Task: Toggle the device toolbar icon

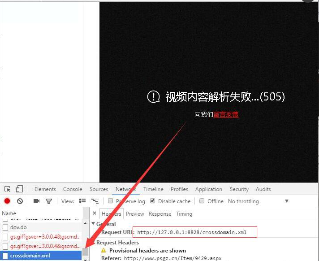Action: (x=19, y=189)
